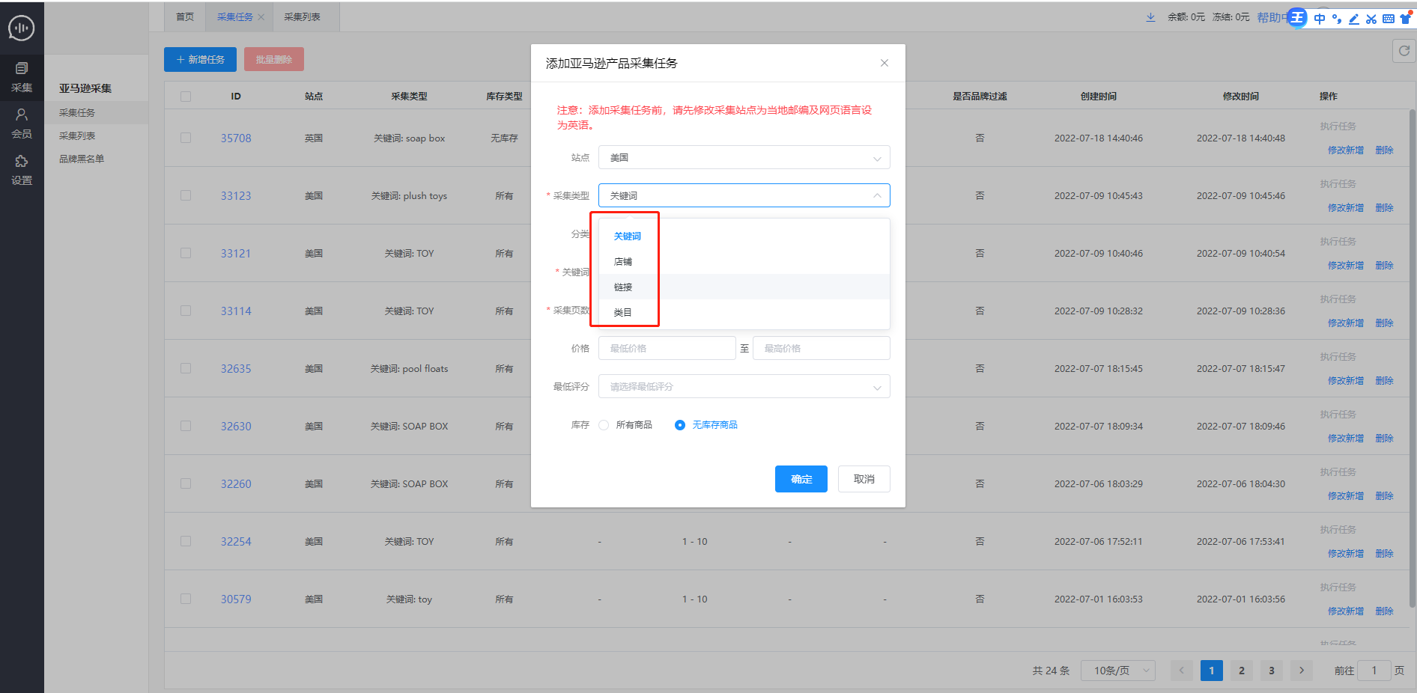Select all rows header checkbox

[186, 97]
